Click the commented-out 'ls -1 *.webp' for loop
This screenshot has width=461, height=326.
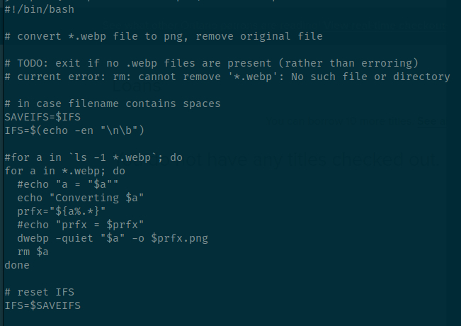click(x=93, y=157)
